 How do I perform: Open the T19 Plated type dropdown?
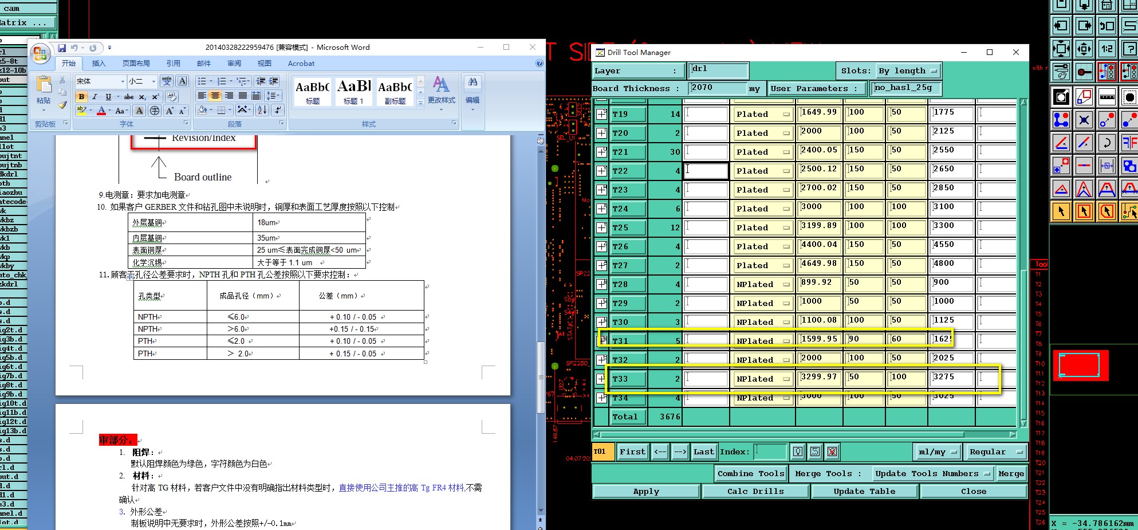[x=763, y=115]
